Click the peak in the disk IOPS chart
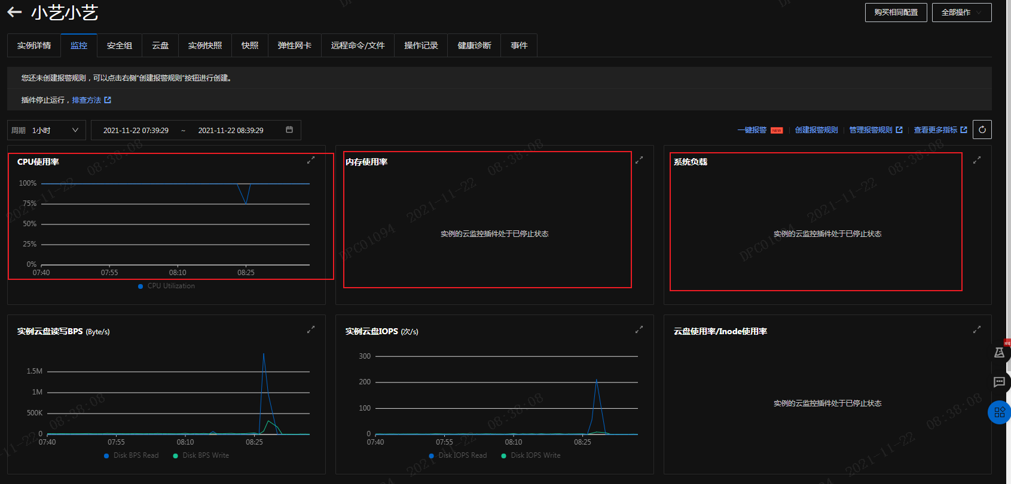Screen dimensions: 1011x484 pyautogui.click(x=597, y=380)
